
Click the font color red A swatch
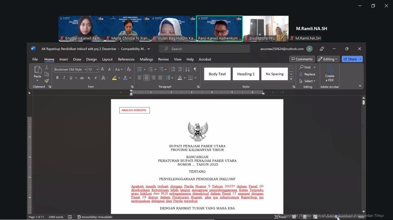point(125,78)
